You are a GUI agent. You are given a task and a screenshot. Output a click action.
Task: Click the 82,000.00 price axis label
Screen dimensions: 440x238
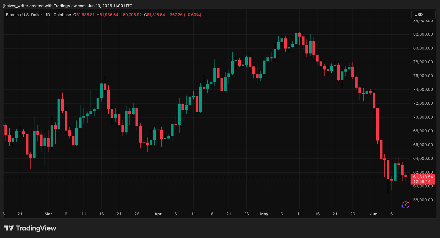click(423, 34)
